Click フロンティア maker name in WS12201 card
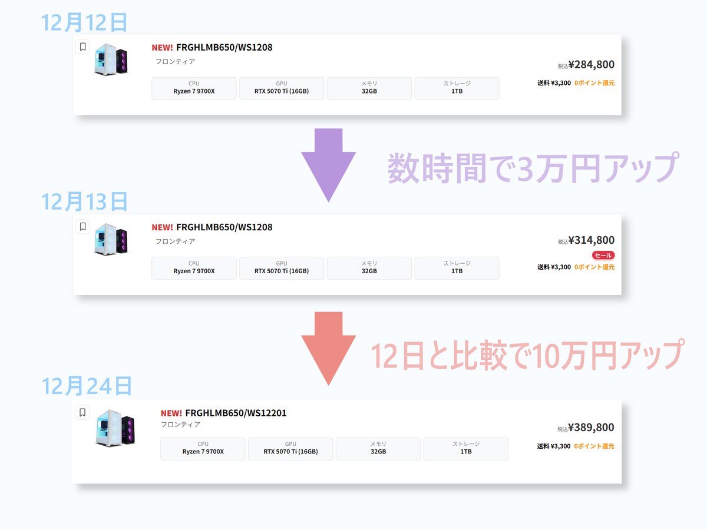This screenshot has width=707, height=530. (181, 425)
